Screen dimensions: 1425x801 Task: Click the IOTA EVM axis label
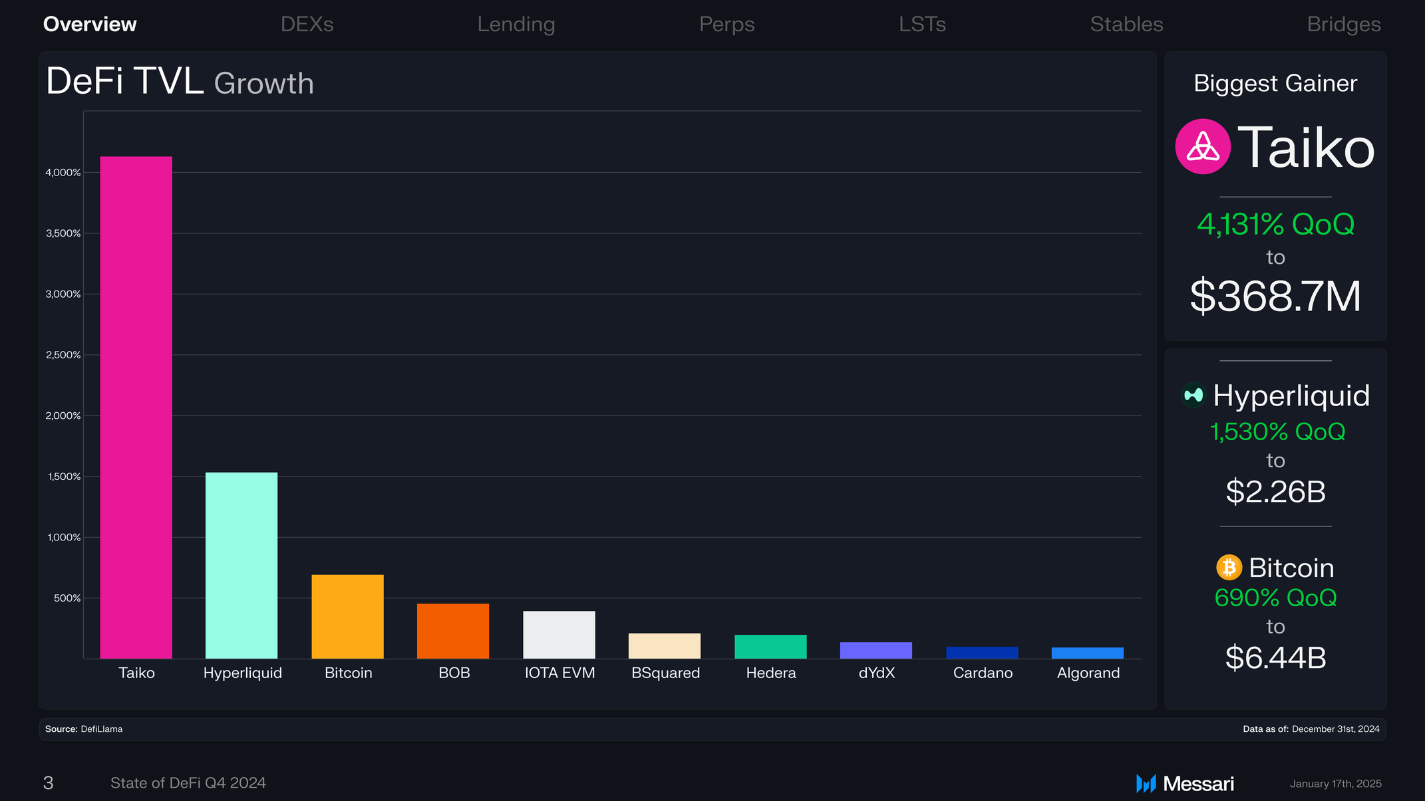click(x=559, y=673)
